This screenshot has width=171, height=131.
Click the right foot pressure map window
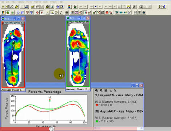point(78,54)
